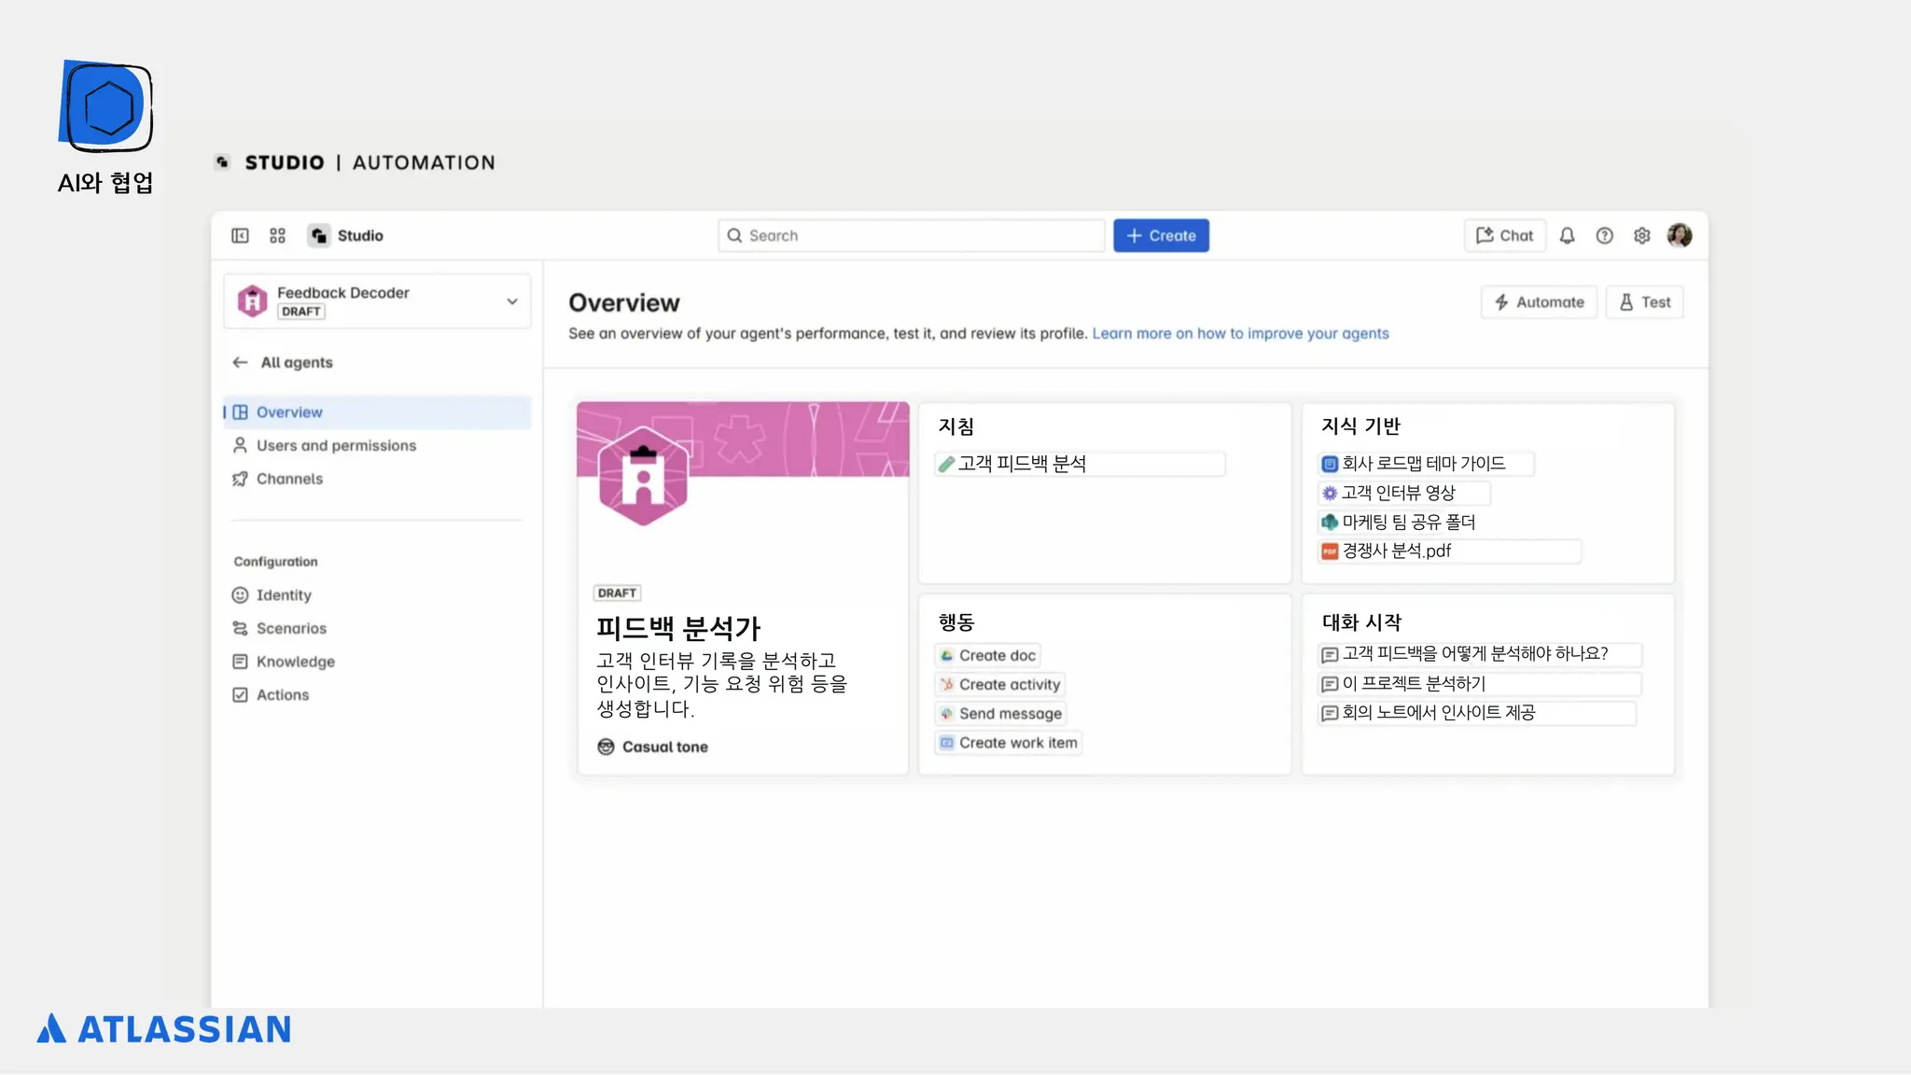Select starter 회의 노트에서 인사이트 제공

coord(1477,713)
